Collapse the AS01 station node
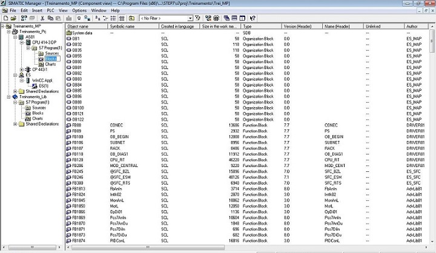436x253 pixels. pos(15,37)
